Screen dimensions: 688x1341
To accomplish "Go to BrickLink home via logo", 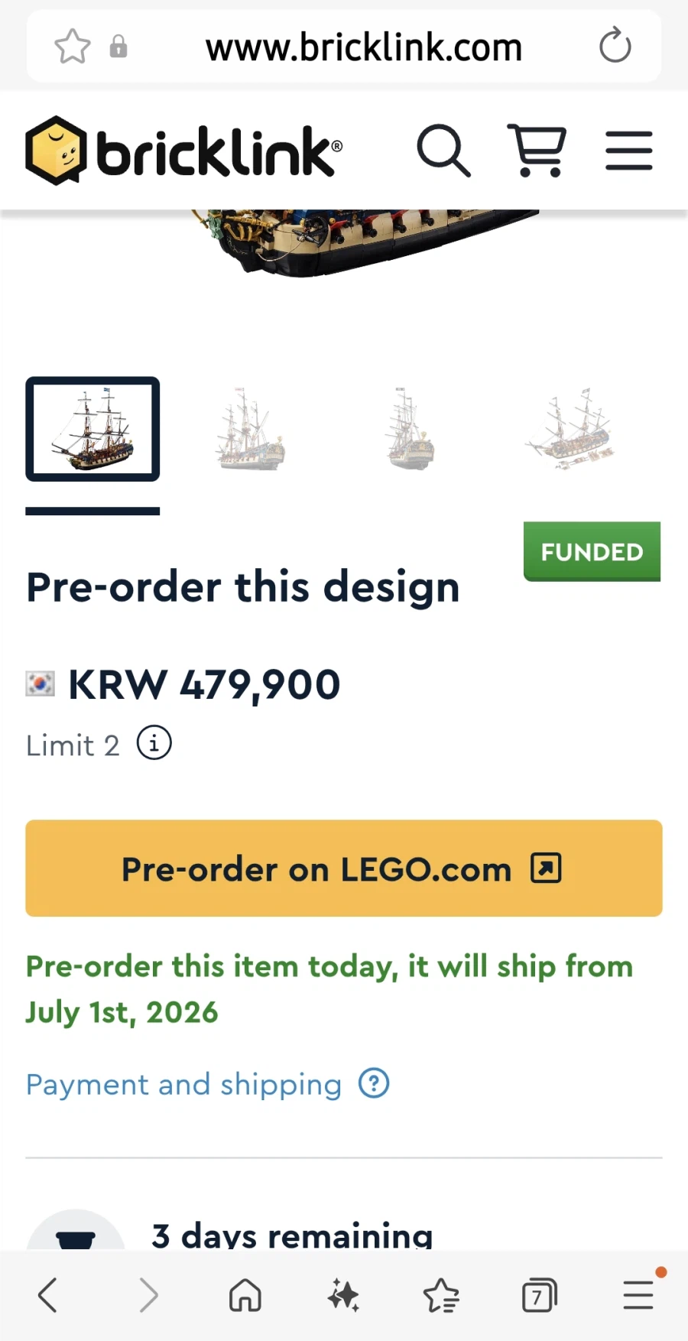I will (x=183, y=151).
